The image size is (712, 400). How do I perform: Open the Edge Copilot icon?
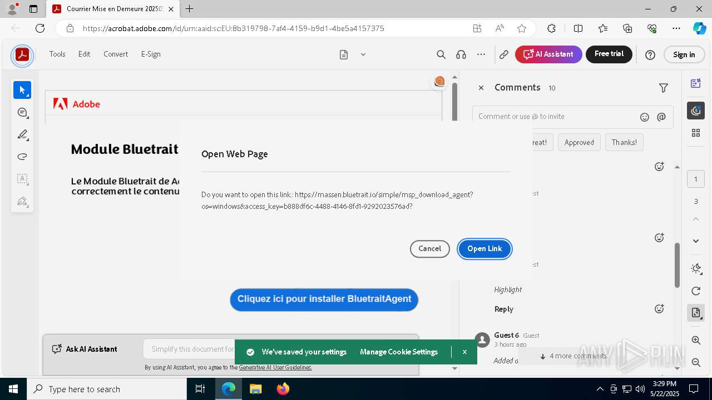pos(699,28)
